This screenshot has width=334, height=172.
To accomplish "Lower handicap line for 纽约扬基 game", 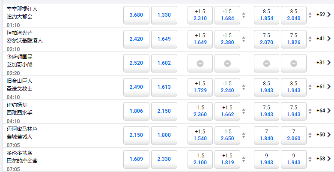I will [x=244, y=114].
